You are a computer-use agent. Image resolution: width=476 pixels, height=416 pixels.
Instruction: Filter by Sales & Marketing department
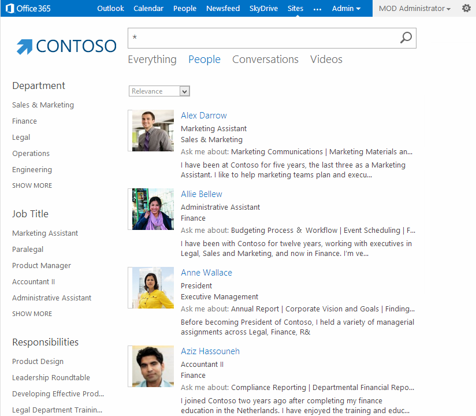(x=43, y=105)
